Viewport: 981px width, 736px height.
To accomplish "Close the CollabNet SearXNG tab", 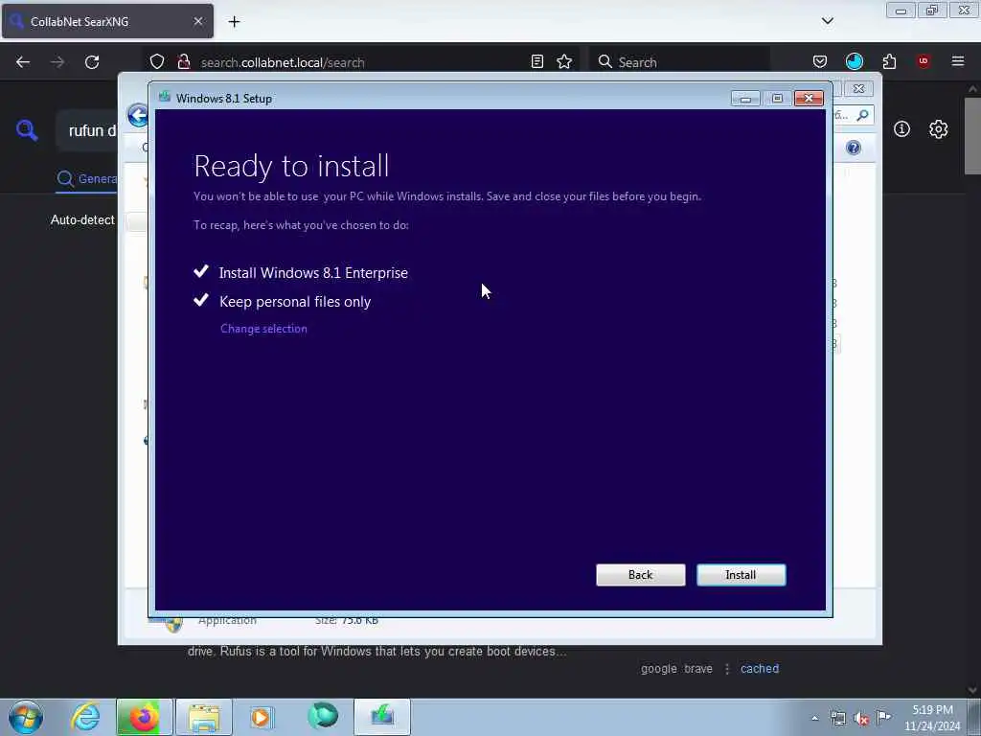I will tap(197, 21).
